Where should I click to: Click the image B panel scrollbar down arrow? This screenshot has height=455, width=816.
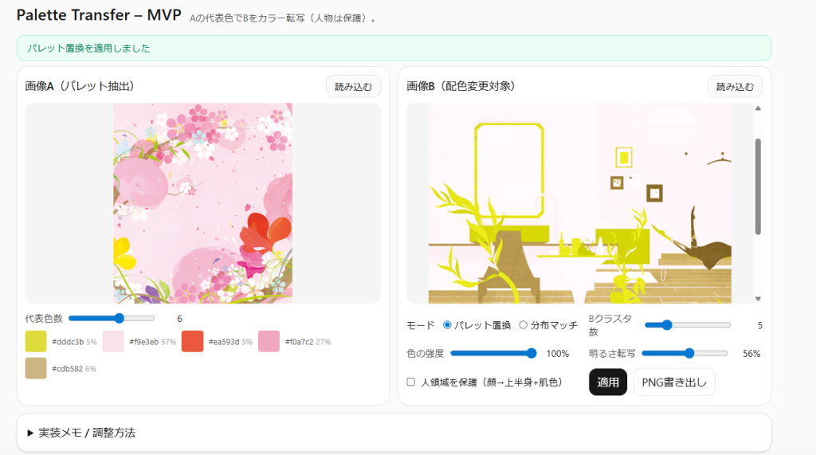tap(758, 299)
